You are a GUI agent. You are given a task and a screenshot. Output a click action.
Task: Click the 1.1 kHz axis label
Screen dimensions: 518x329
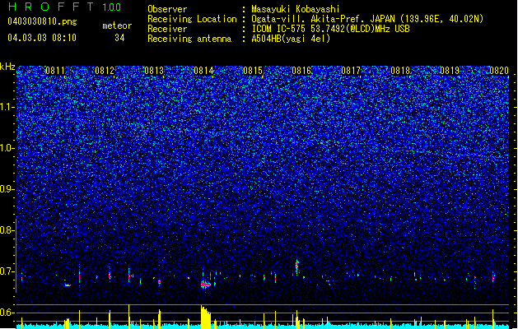[7, 107]
